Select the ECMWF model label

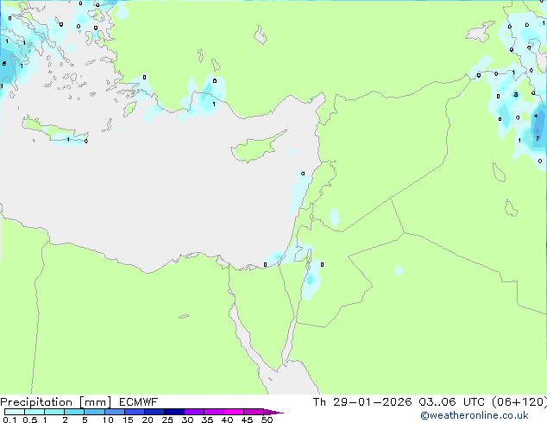[139, 402]
